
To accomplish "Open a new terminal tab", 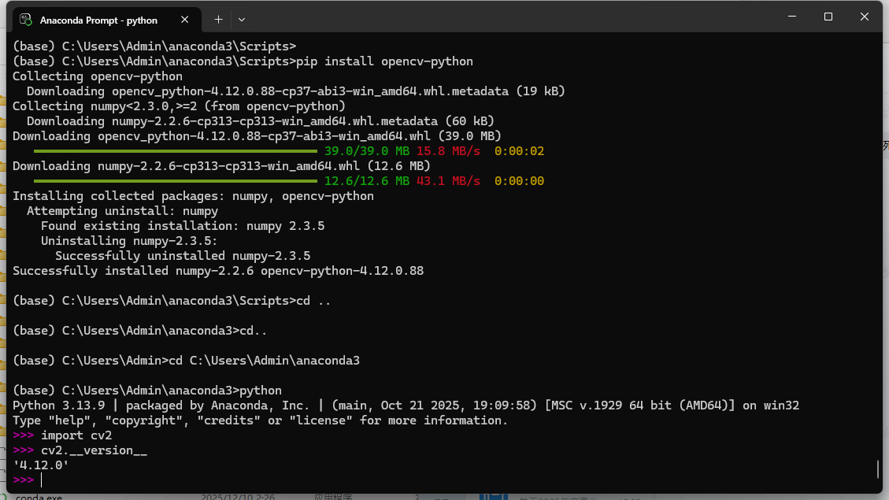I will tap(218, 20).
